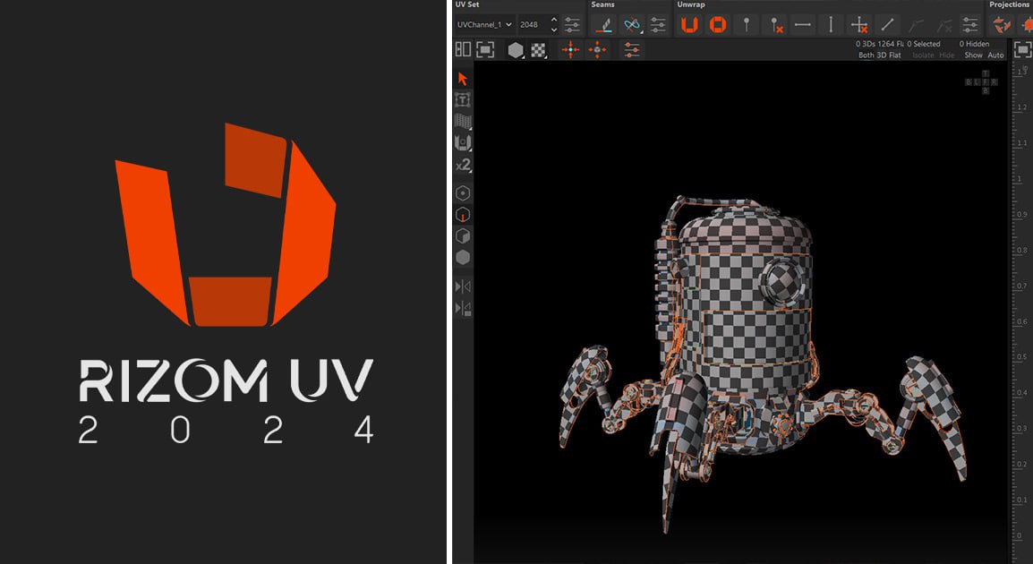This screenshot has height=564, width=1033.
Task: Select the Pin tool in Unwrap panel
Action: click(747, 25)
